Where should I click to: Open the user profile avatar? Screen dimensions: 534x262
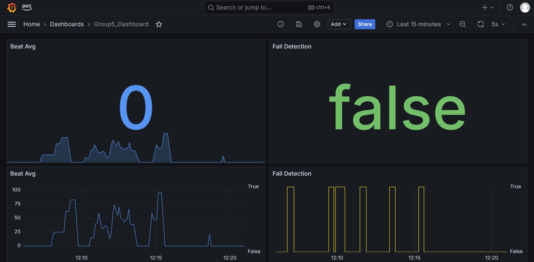[x=525, y=8]
